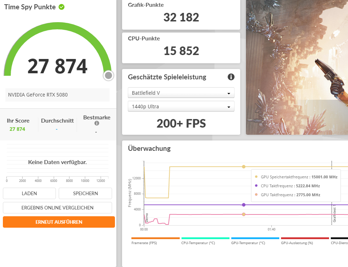Click the CPU-Punkte value 15 852
Image resolution: width=348 pixels, height=267 pixels.
(181, 51)
